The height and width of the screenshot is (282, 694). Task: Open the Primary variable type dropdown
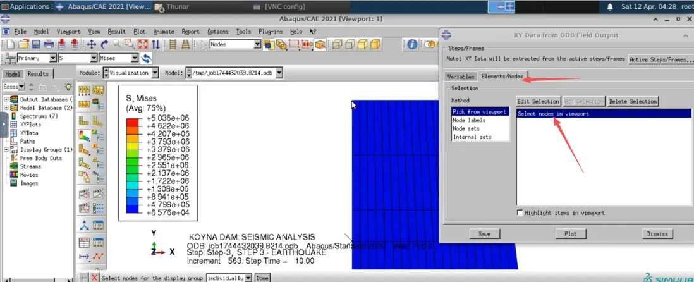53,58
